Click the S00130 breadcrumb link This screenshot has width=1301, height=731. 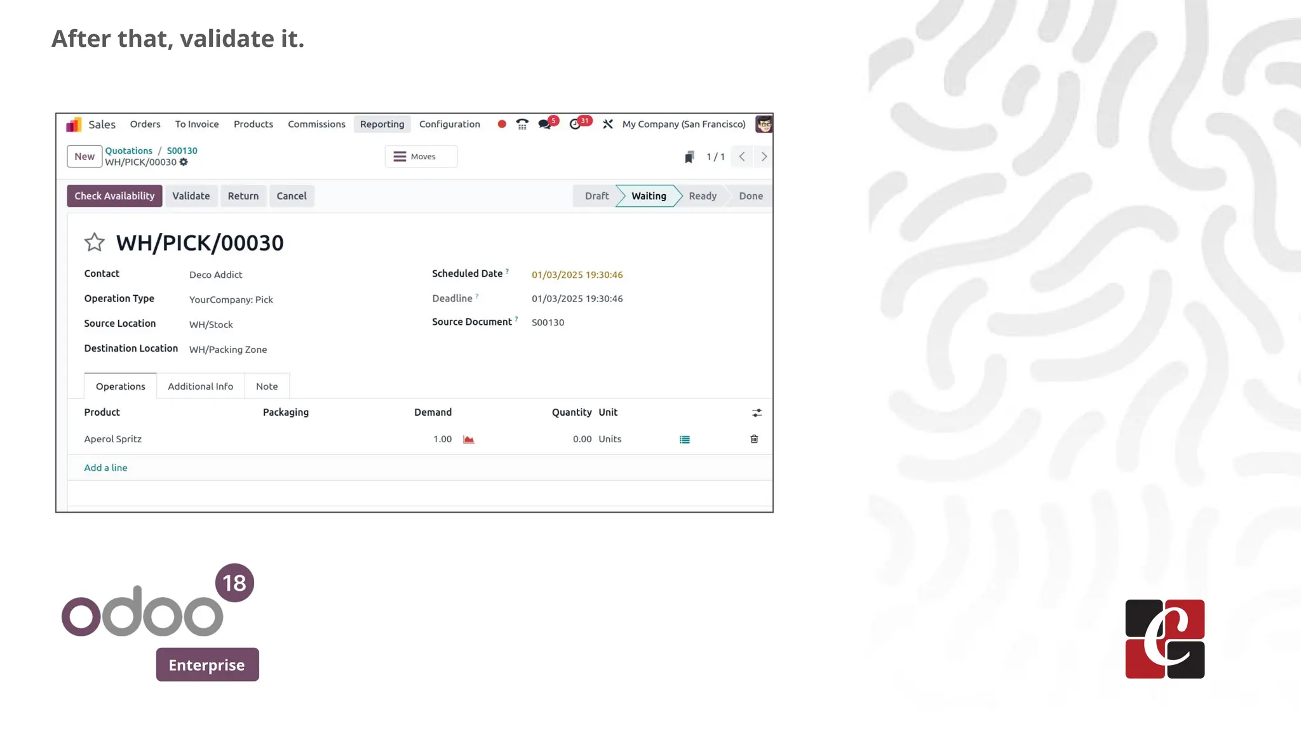(182, 151)
